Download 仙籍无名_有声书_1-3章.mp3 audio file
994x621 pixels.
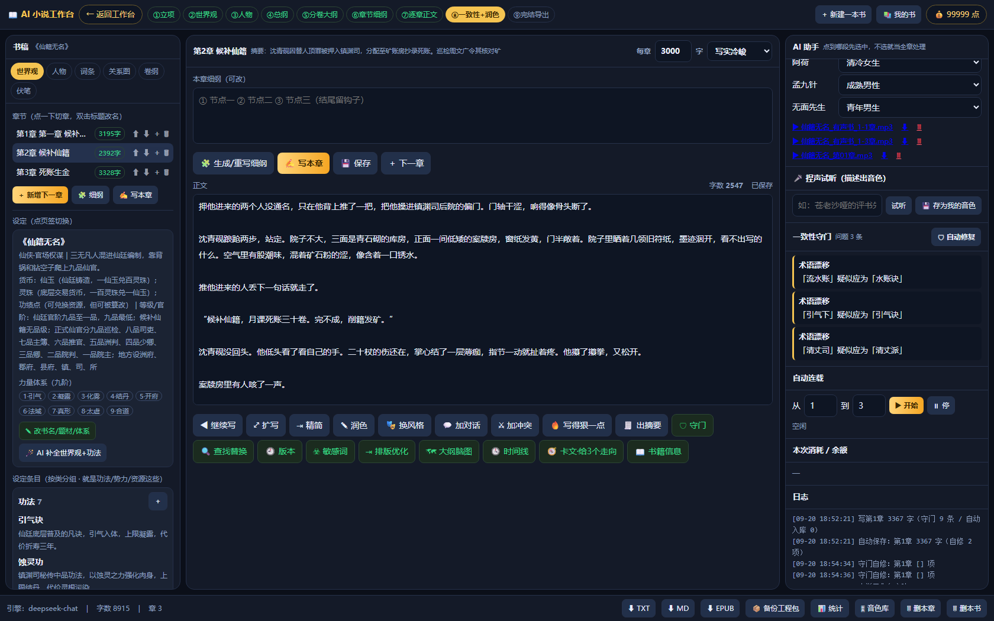905,141
